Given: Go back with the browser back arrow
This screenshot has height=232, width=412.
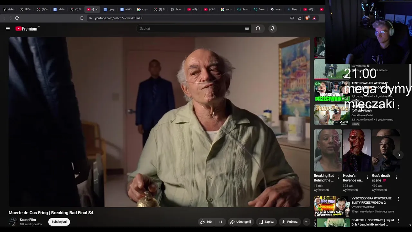Looking at the screenshot, I should pos(4,18).
